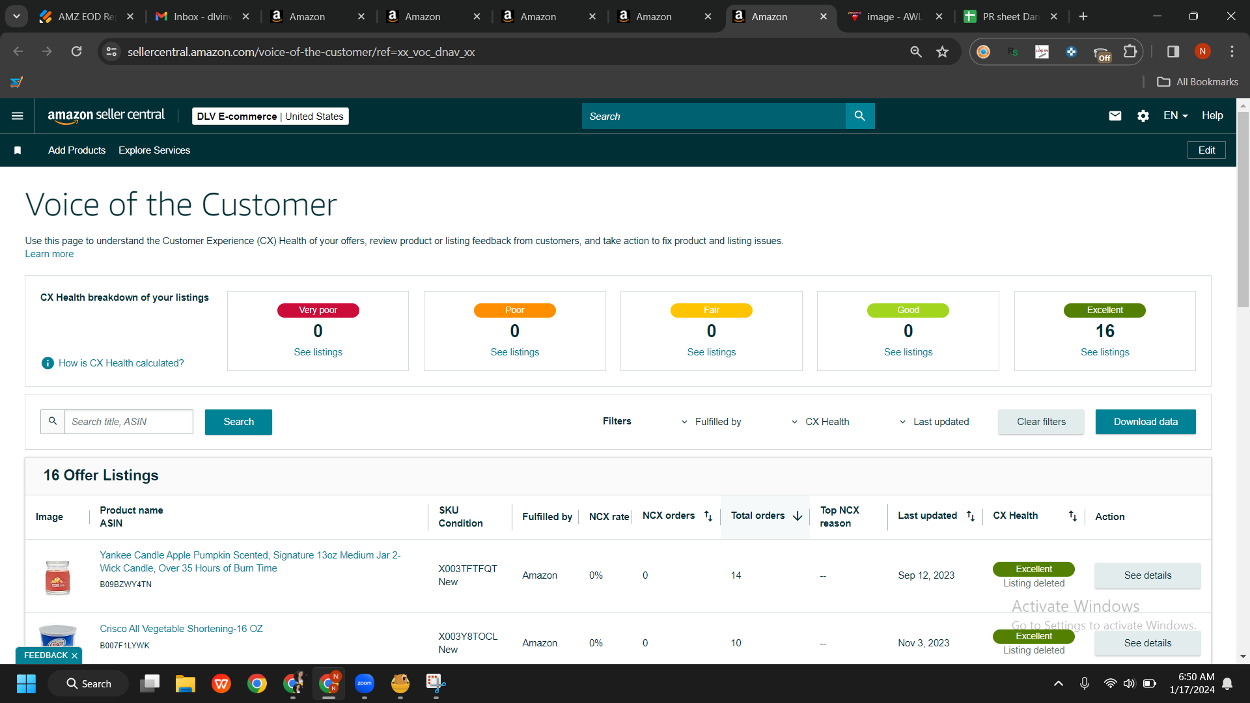
Task: Expand the CX Health filter dropdown
Action: (x=820, y=422)
